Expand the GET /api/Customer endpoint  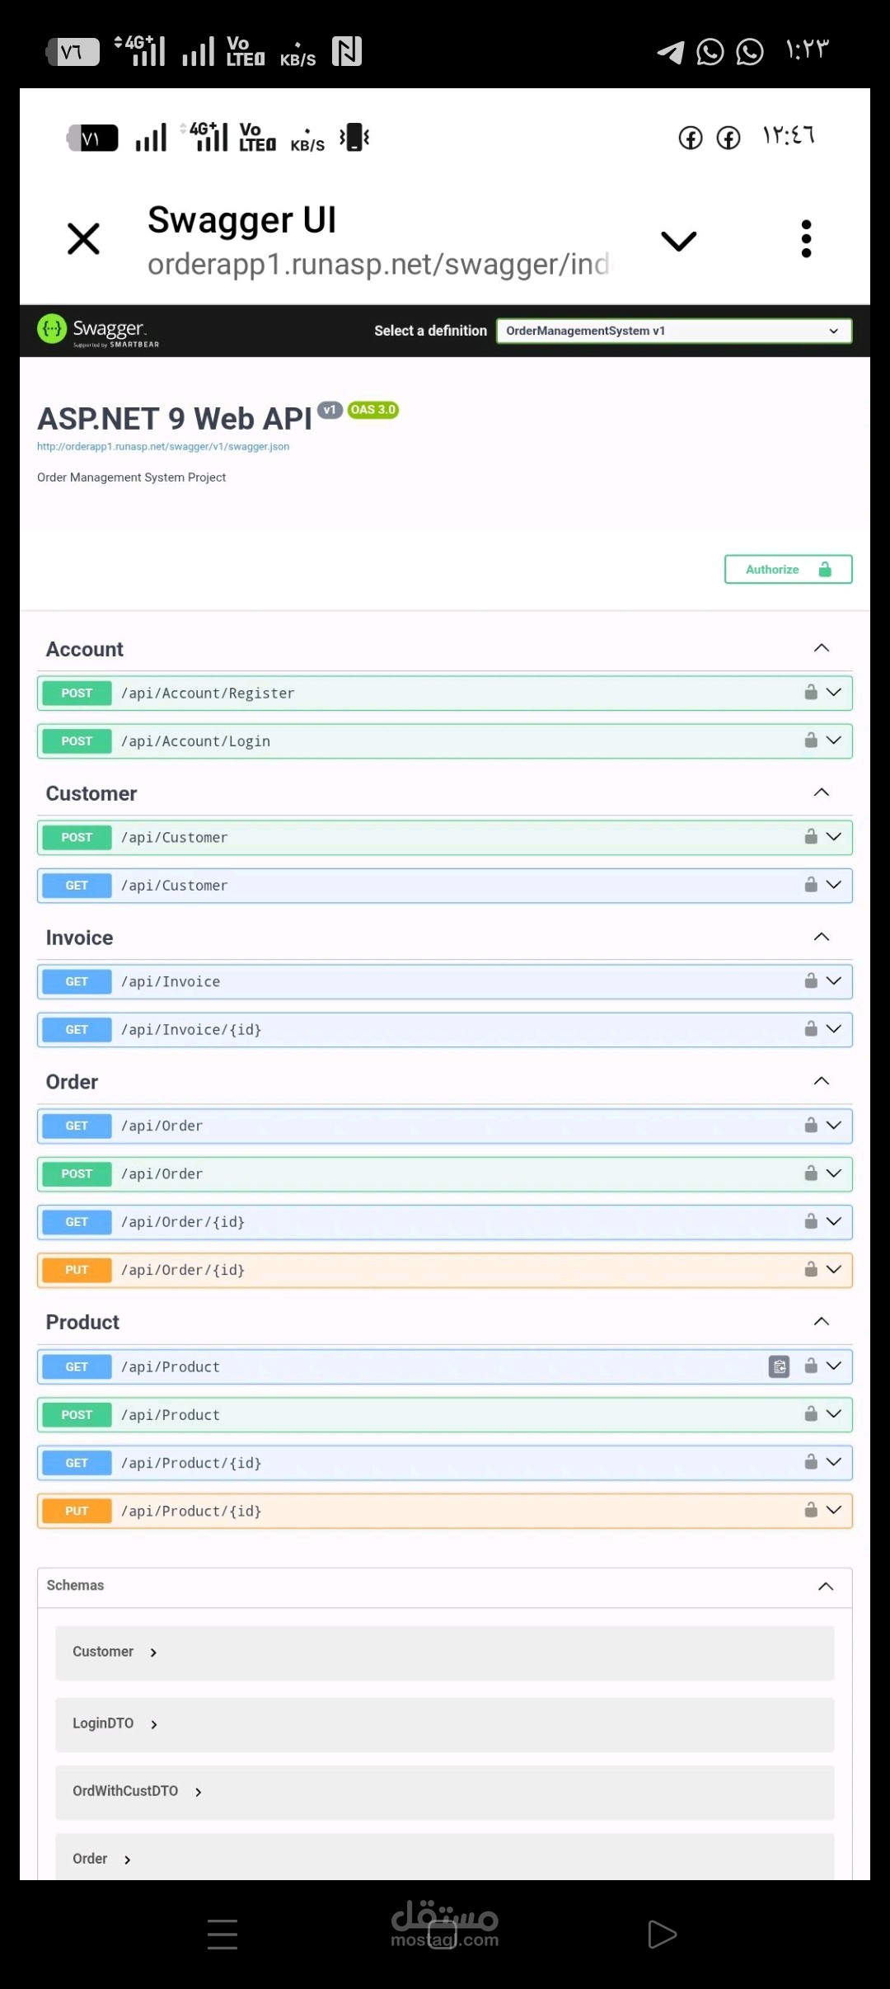834,885
